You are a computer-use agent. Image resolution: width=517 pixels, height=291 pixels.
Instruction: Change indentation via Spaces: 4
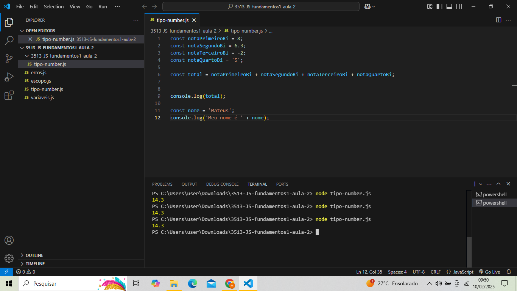pyautogui.click(x=397, y=272)
